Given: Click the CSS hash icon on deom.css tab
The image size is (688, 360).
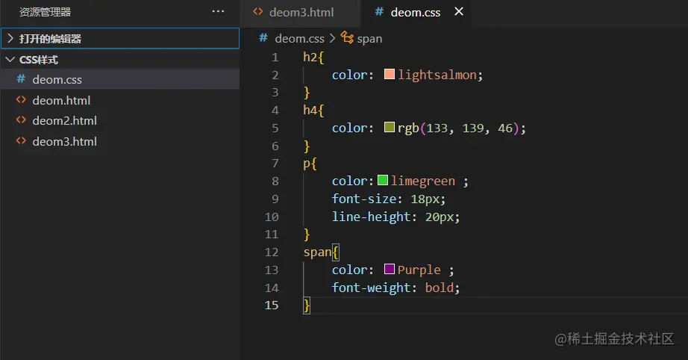Looking at the screenshot, I should click(x=379, y=12).
